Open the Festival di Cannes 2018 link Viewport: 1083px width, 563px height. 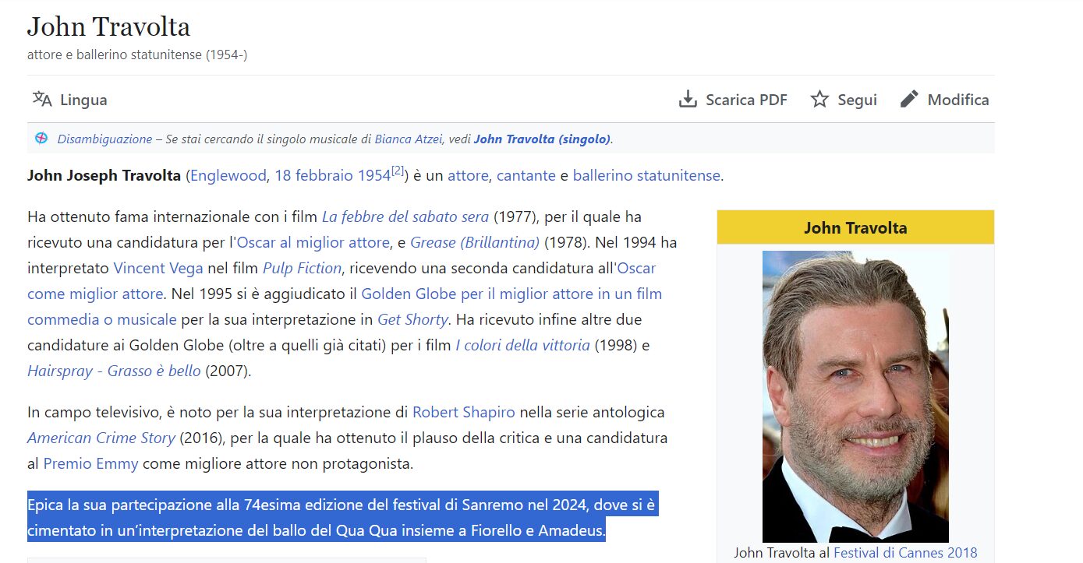coord(904,553)
